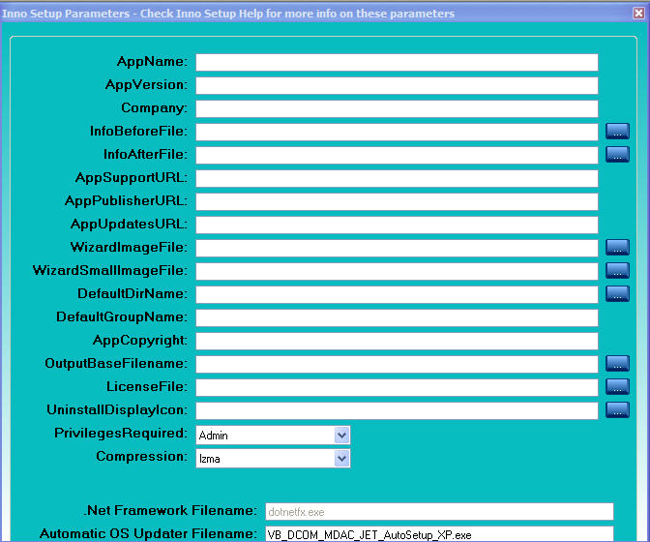Viewport: 650px width, 542px height.
Task: Click the WizardImageFile text field
Action: pyautogui.click(x=397, y=248)
